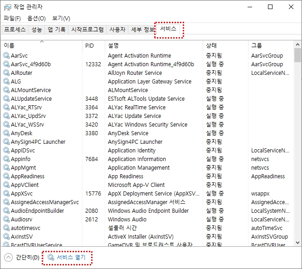
Task: Sort services by 그룹 column header
Action: (x=271, y=45)
